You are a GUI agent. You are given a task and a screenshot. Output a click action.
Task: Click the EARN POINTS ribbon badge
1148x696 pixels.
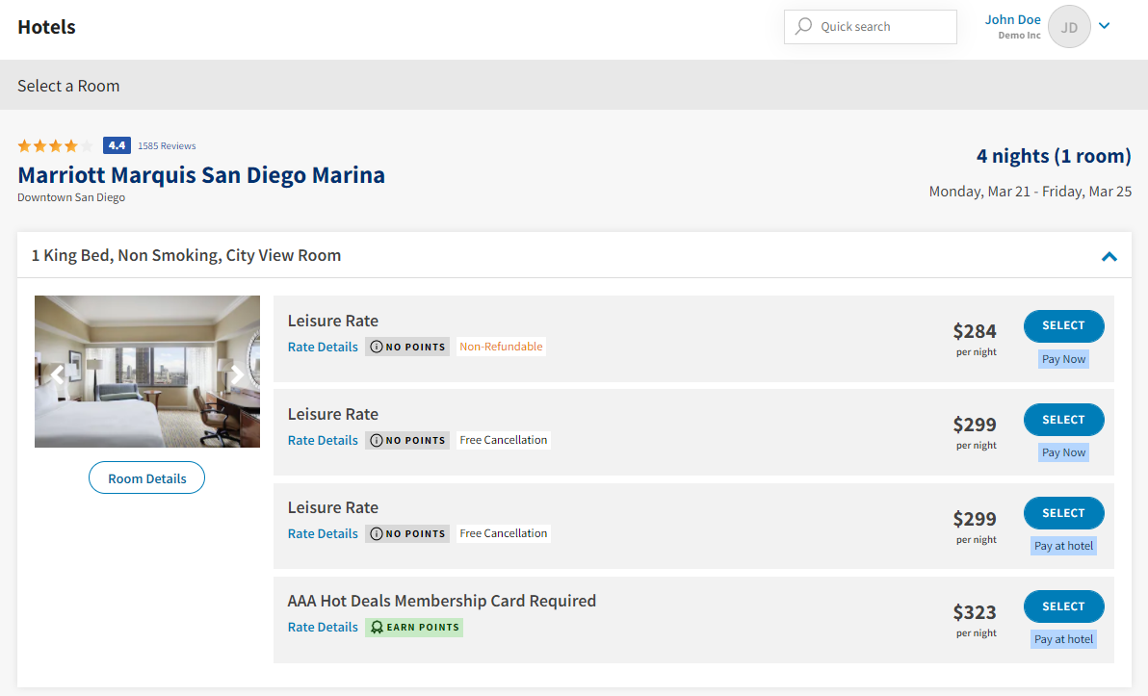pos(414,628)
